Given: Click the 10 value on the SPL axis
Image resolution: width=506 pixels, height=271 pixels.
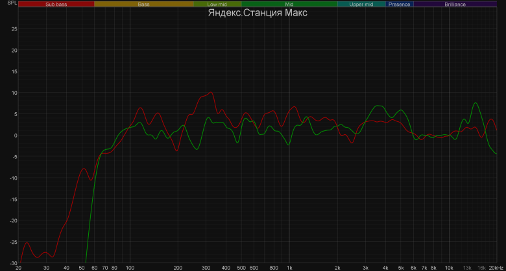Looking at the screenshot, I should [14, 93].
